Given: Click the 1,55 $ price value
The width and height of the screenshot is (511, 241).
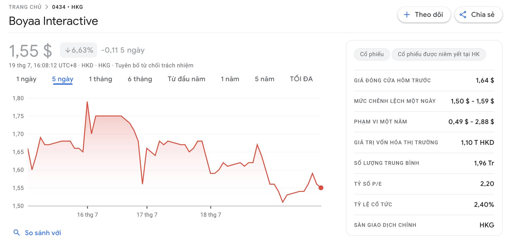Looking at the screenshot, I should (x=31, y=51).
